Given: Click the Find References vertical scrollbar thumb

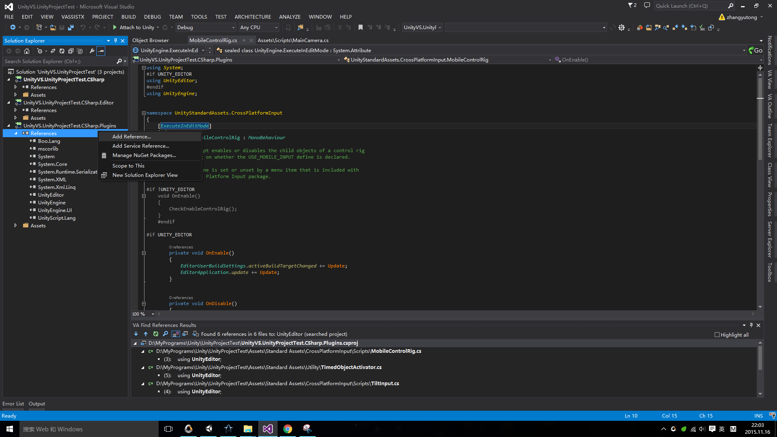Looking at the screenshot, I should click(760, 357).
